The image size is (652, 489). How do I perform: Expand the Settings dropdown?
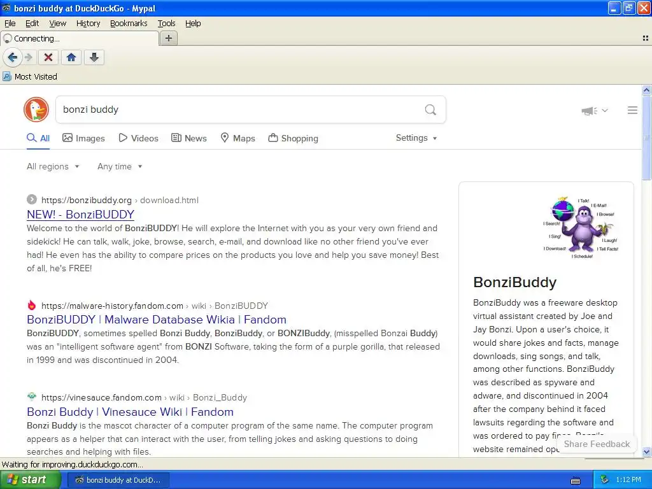tap(416, 138)
